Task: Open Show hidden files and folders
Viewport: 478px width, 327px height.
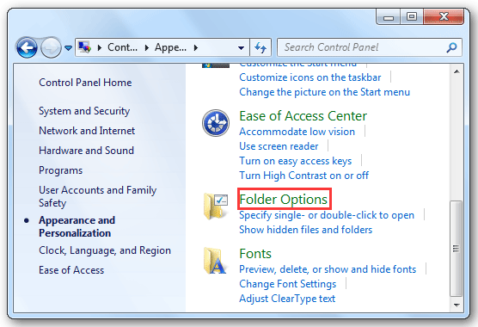Action: coord(306,230)
